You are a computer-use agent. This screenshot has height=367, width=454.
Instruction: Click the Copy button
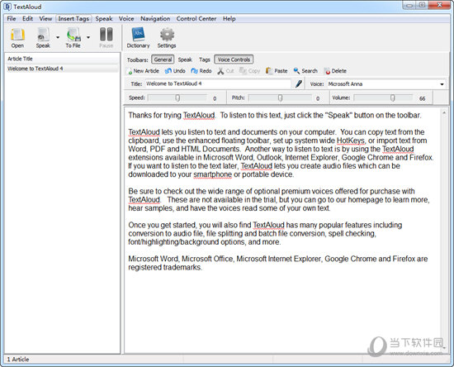[x=249, y=71]
